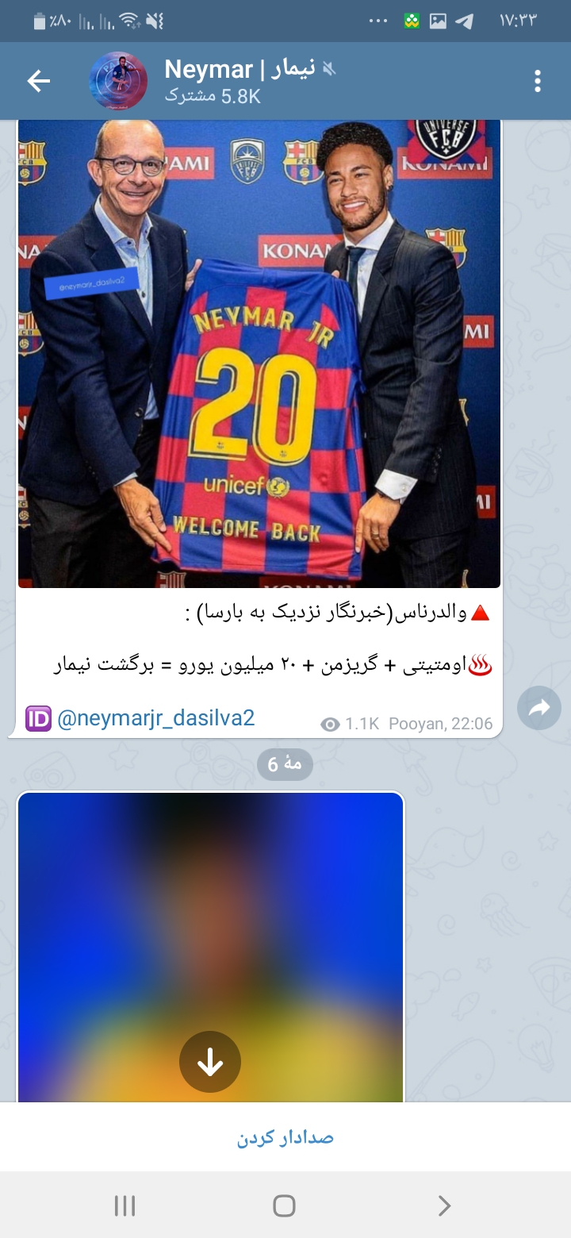Tap the eye views counter 1.1K

(350, 724)
